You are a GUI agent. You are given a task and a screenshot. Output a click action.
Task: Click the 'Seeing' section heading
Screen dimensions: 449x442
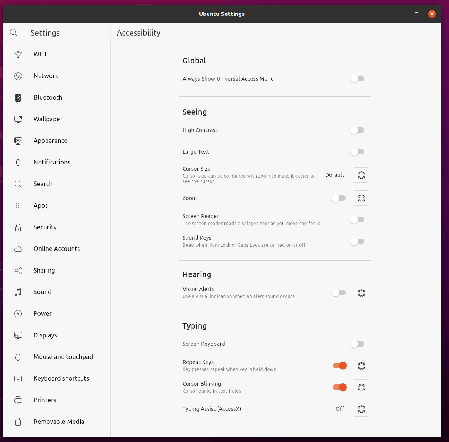[194, 112]
